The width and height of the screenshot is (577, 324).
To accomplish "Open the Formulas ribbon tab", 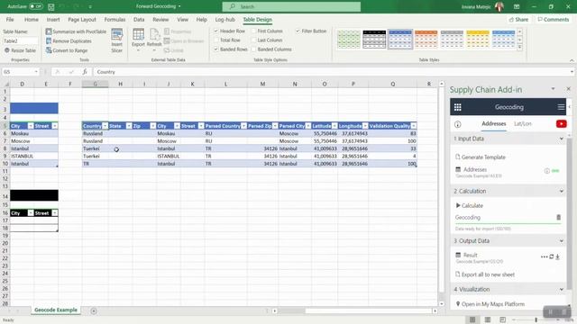I will tap(114, 20).
